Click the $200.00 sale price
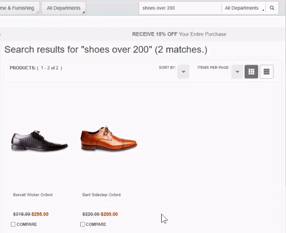Image resolution: width=286 pixels, height=233 pixels. 109,214
